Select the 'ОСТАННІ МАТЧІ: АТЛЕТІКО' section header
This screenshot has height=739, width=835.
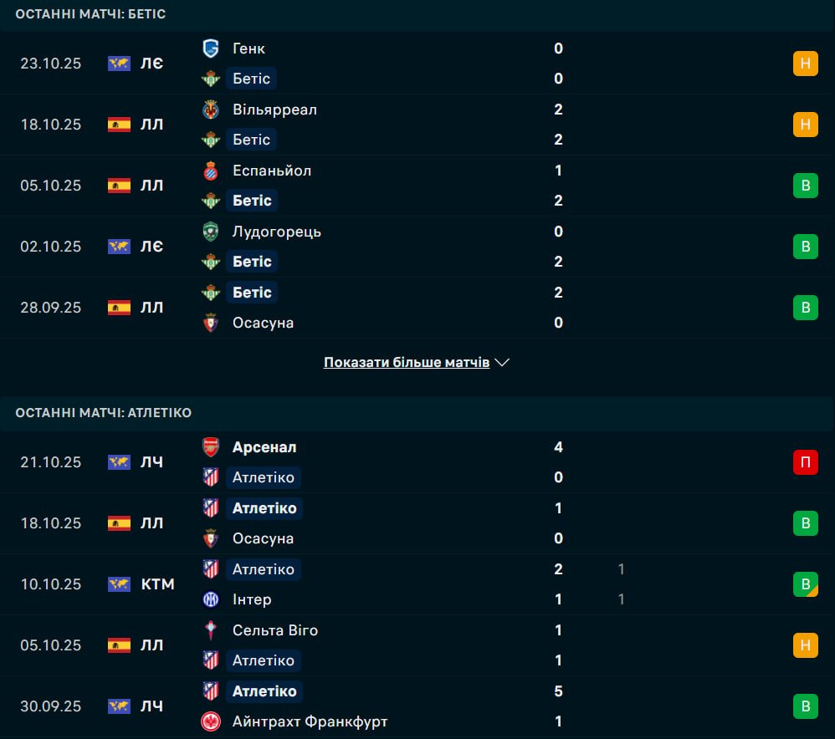pyautogui.click(x=103, y=412)
